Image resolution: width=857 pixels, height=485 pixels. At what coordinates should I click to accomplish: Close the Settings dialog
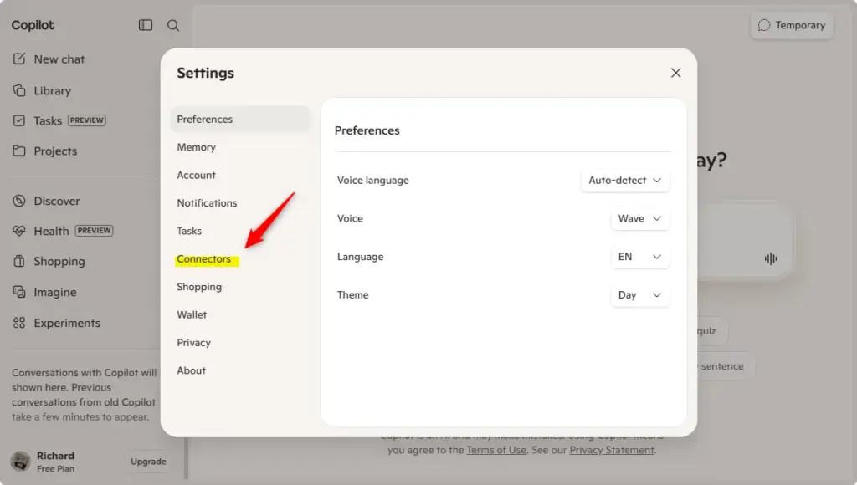pos(676,73)
